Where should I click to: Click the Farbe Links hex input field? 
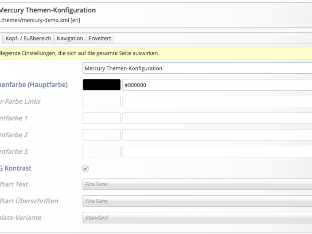(x=217, y=101)
